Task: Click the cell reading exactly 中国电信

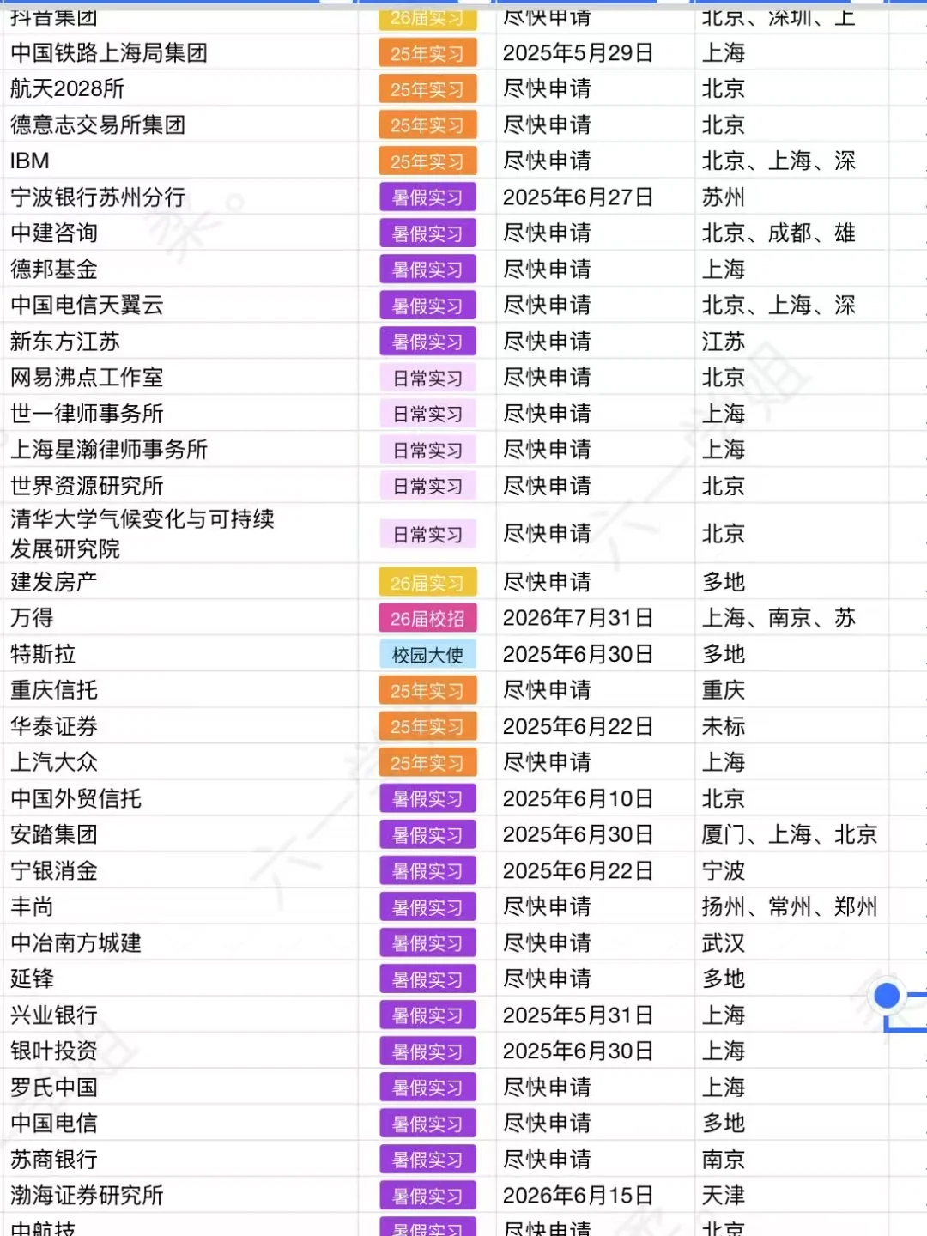Action: point(180,1123)
